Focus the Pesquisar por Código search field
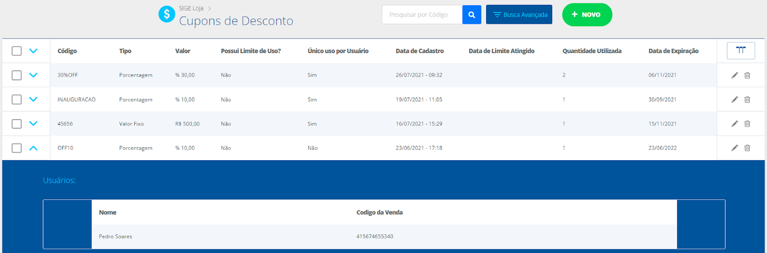The width and height of the screenshot is (767, 253). click(x=422, y=15)
